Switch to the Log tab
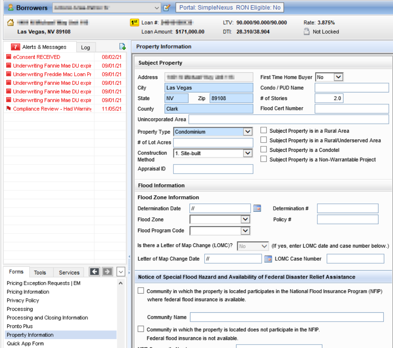 pyautogui.click(x=86, y=47)
